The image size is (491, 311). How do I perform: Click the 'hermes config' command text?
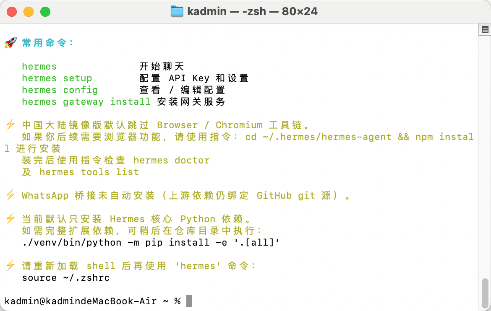tap(60, 90)
